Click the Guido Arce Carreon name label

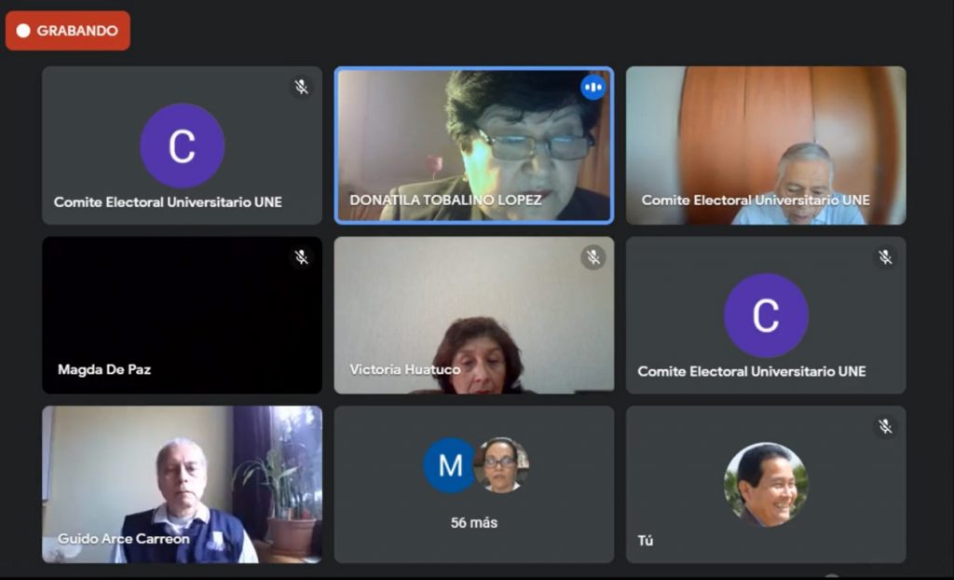124,539
